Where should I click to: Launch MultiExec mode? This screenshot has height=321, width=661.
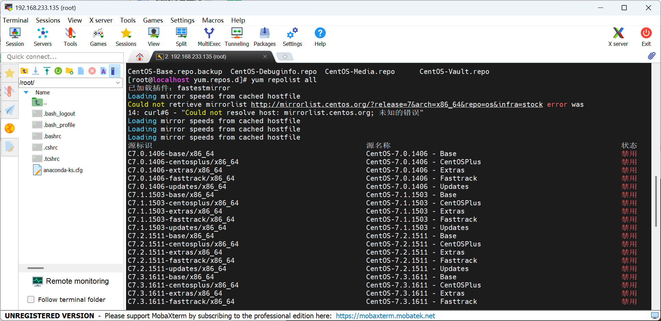[x=209, y=37]
